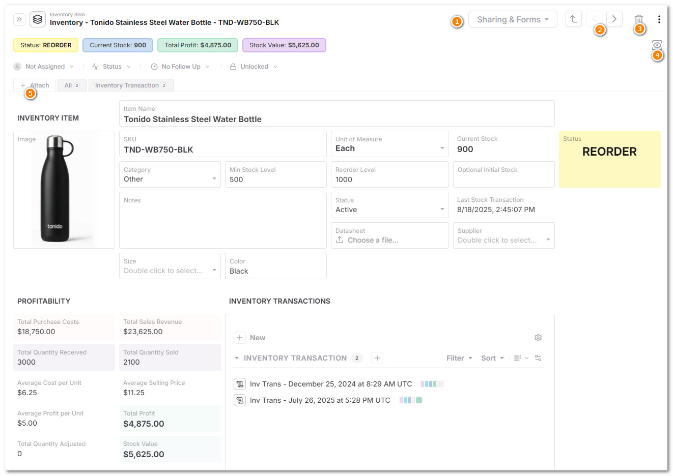
Task: Click the water bottle product image
Action: (64, 190)
